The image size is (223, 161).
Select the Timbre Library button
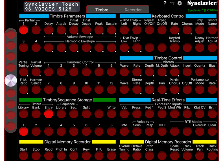point(23,114)
